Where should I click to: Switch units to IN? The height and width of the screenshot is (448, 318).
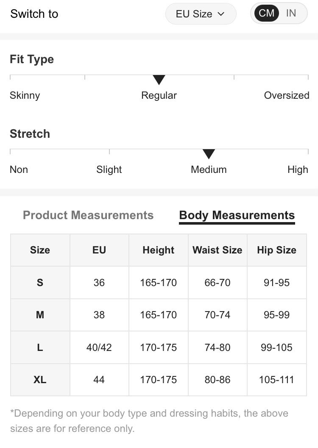[x=291, y=13]
